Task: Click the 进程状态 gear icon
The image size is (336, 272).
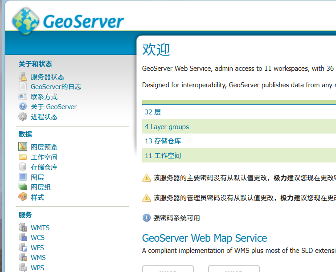Action: (x=23, y=117)
